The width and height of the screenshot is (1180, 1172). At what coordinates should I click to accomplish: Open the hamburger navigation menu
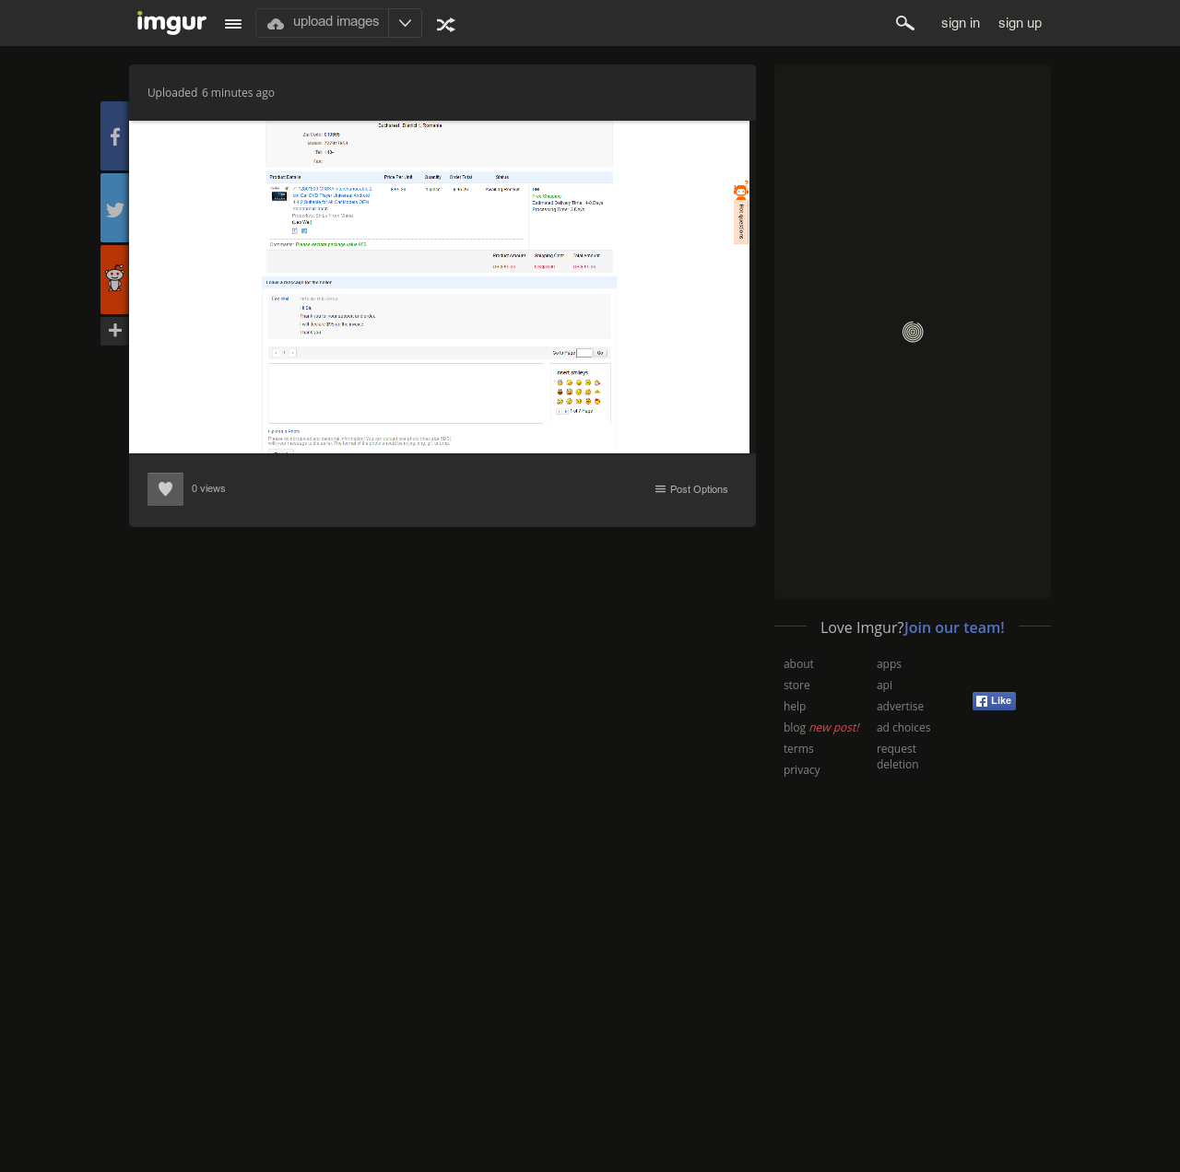pos(233,24)
